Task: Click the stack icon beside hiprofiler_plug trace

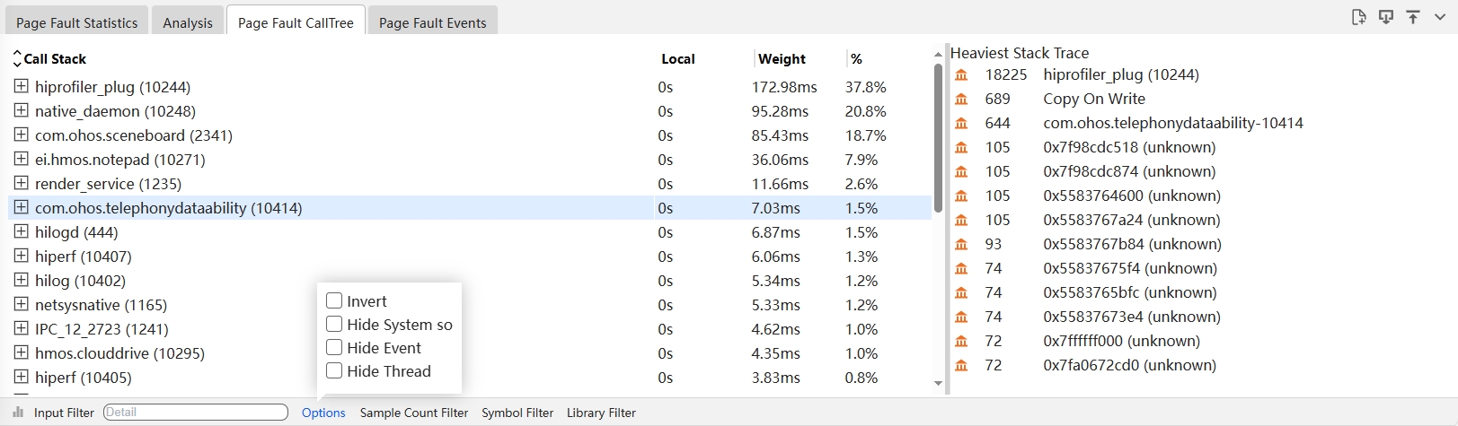Action: 961,75
